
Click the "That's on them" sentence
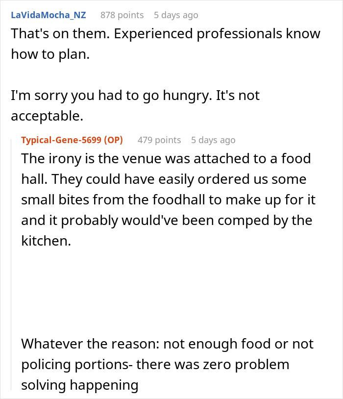coord(60,34)
